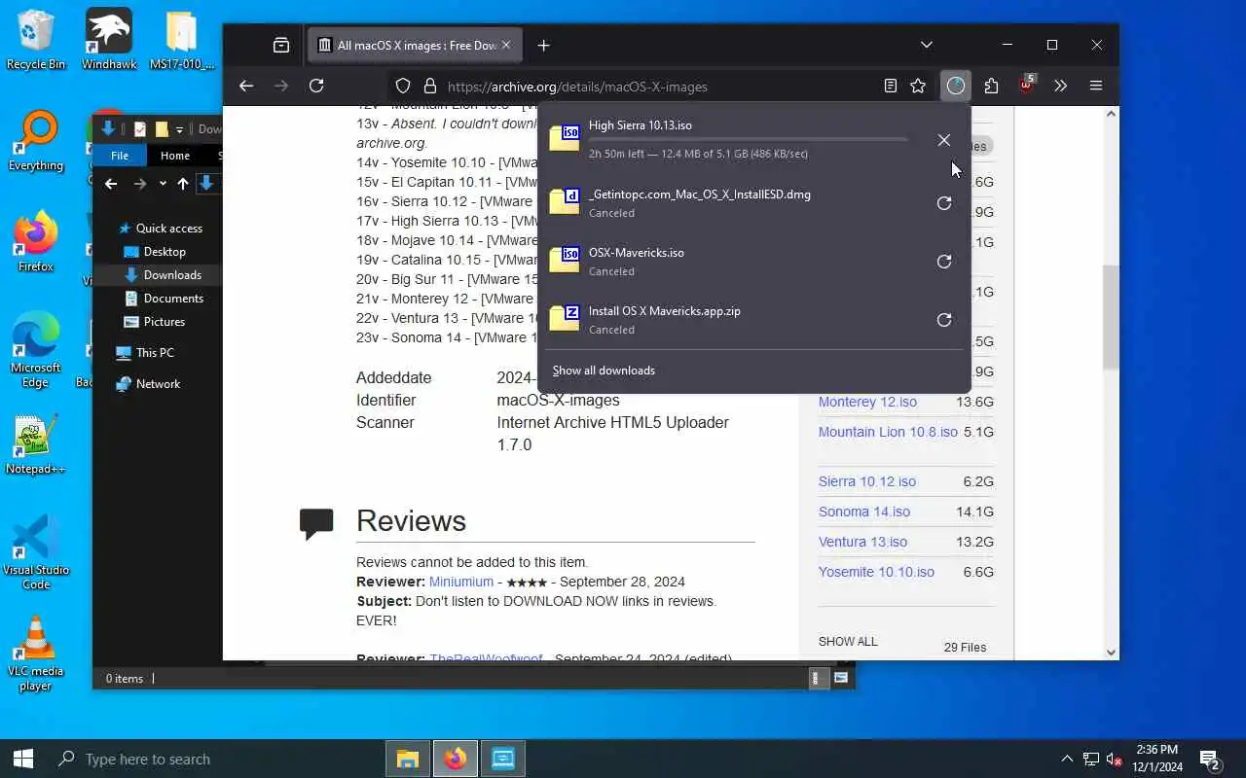
Task: Open the Sierra 10.12.iso link
Action: [867, 481]
